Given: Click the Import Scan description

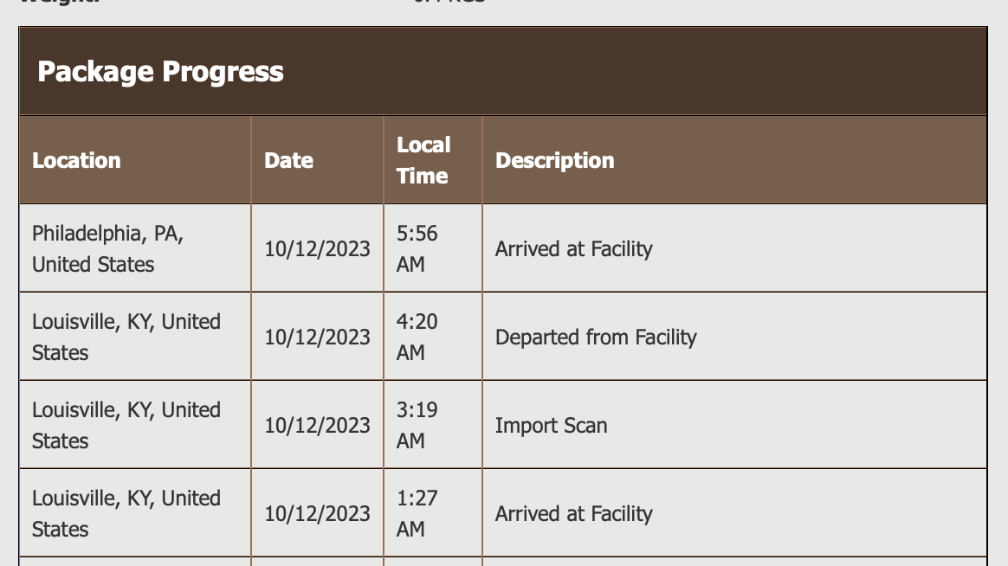Looking at the screenshot, I should click(x=551, y=426).
